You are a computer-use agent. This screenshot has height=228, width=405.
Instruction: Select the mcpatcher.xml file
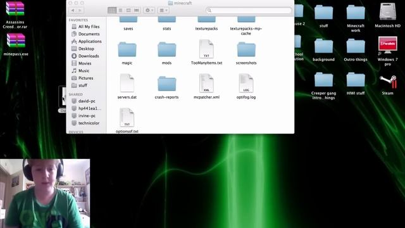(206, 83)
